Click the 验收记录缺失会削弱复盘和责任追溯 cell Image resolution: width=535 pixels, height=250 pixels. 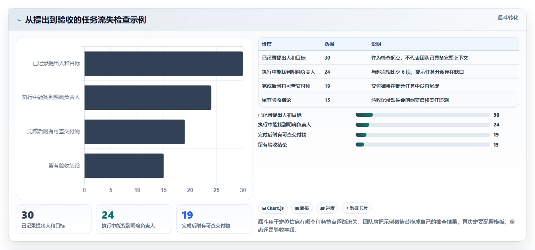[x=410, y=100]
